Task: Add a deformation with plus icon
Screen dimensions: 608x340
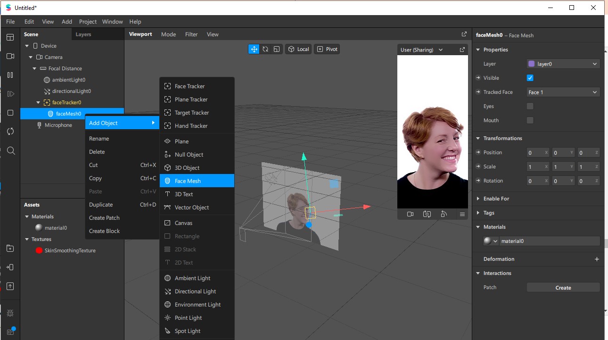Action: [x=597, y=259]
